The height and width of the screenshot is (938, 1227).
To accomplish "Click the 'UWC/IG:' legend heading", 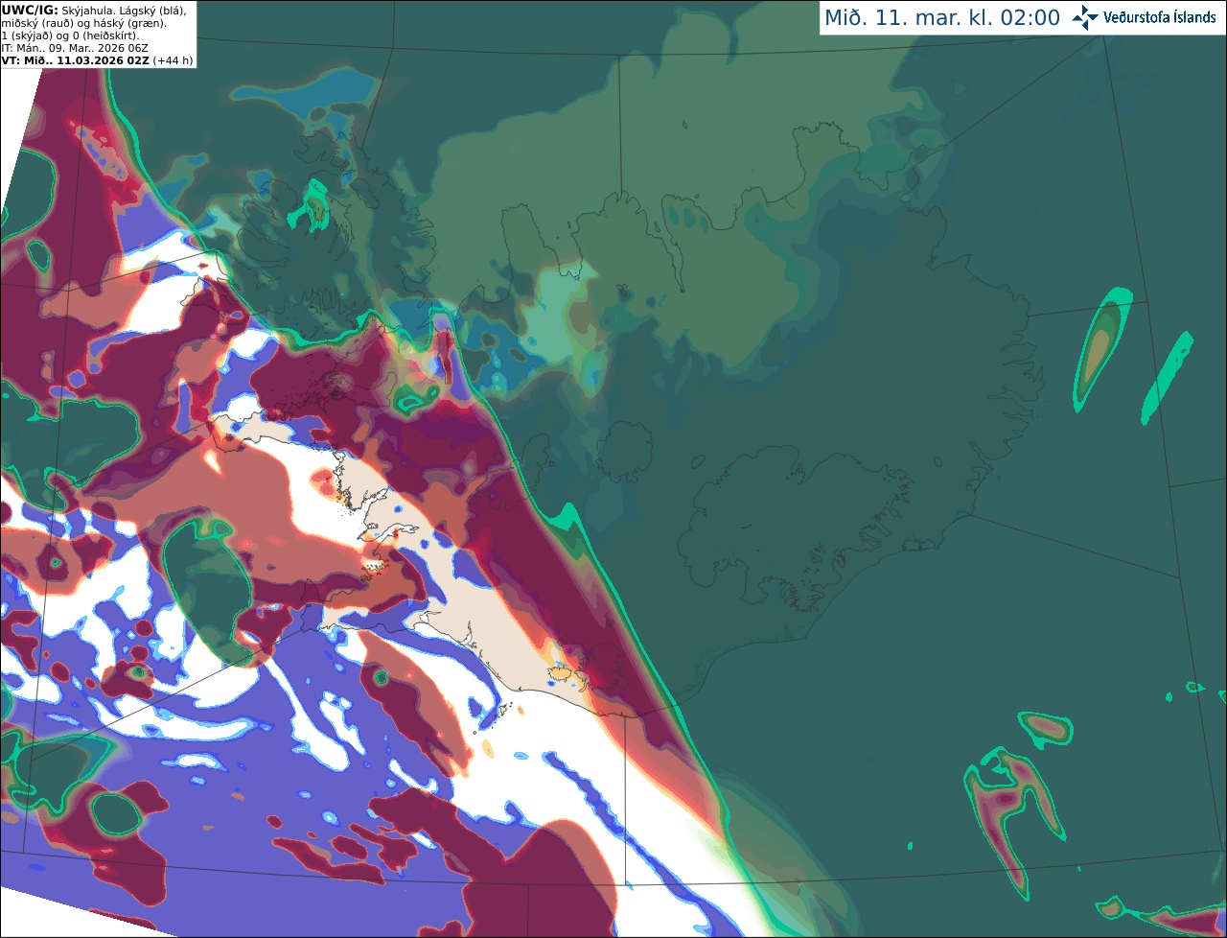I will pos(30,10).
